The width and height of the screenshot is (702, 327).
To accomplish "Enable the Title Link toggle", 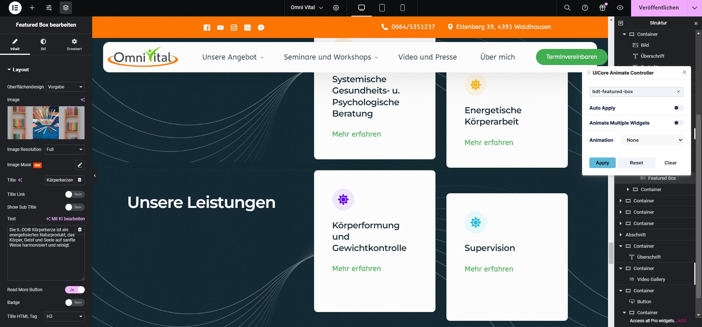I will (x=75, y=194).
